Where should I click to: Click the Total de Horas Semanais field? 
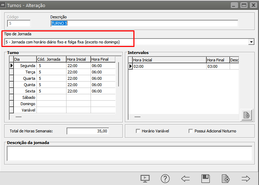88,131
